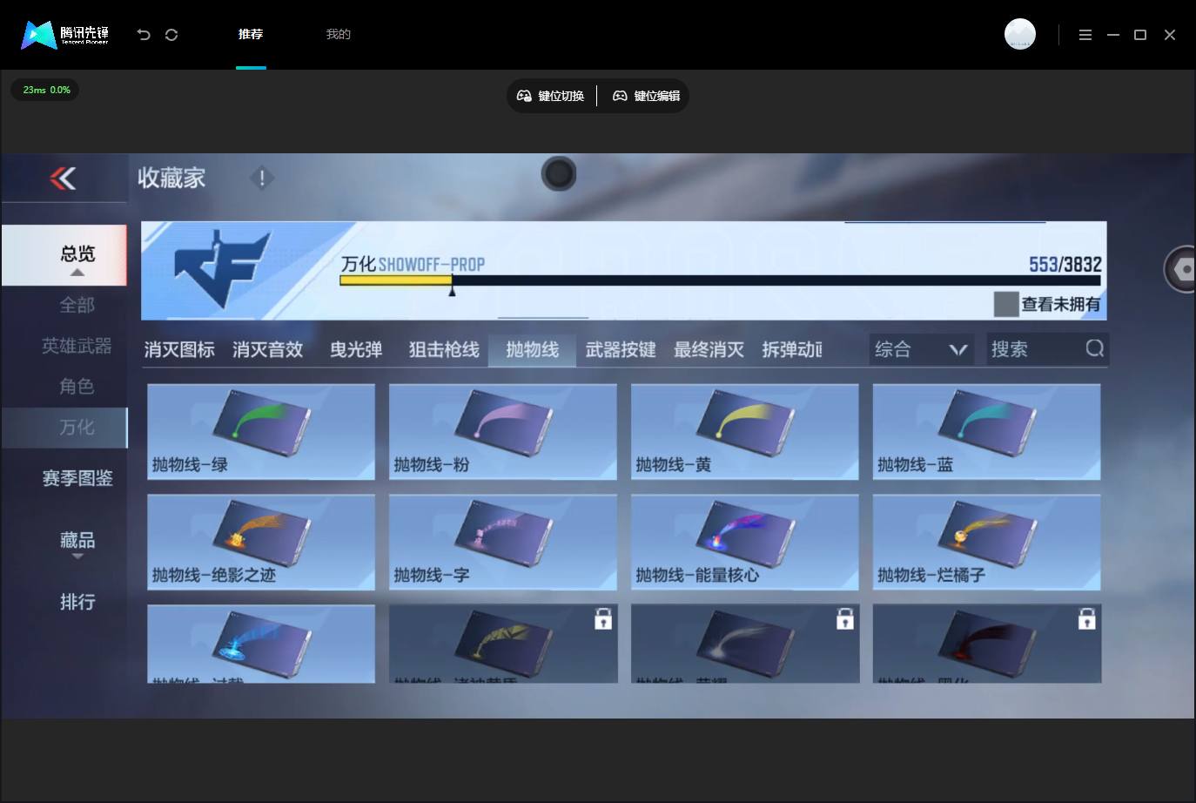The height and width of the screenshot is (803, 1196).
Task: Select 万化 in the sidebar
Action: (64, 427)
